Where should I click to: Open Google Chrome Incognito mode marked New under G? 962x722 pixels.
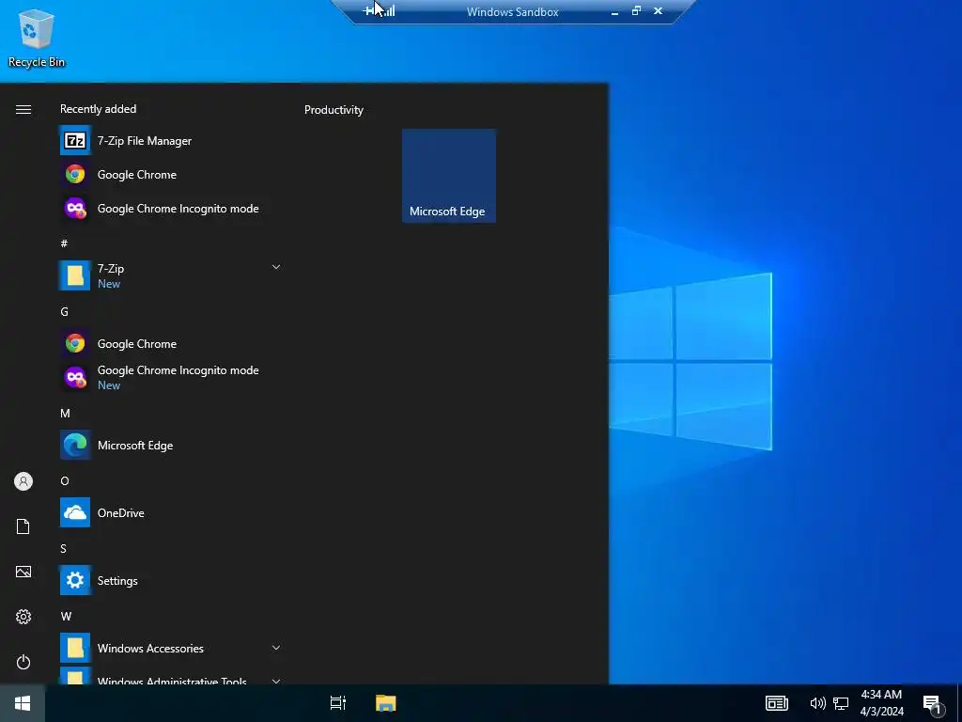tap(171, 378)
